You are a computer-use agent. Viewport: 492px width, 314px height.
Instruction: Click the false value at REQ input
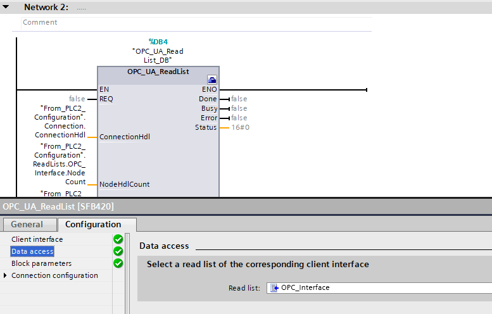[x=77, y=99]
